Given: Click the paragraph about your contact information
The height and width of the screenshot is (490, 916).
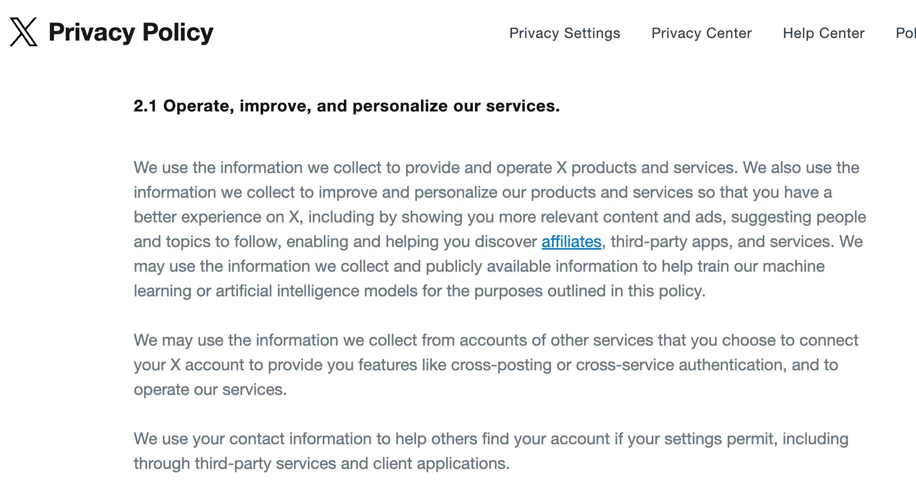Looking at the screenshot, I should pyautogui.click(x=491, y=451).
